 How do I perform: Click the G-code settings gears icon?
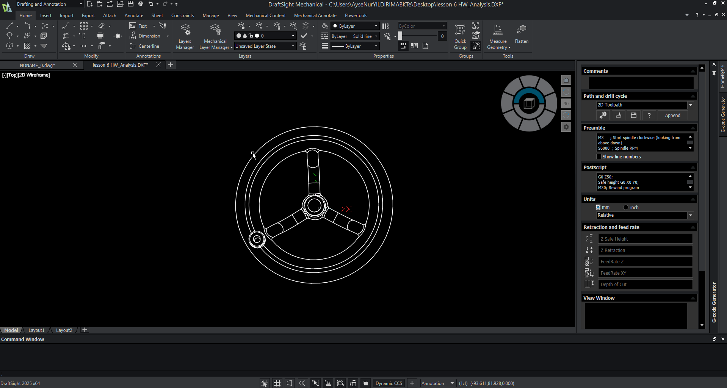tap(603, 116)
